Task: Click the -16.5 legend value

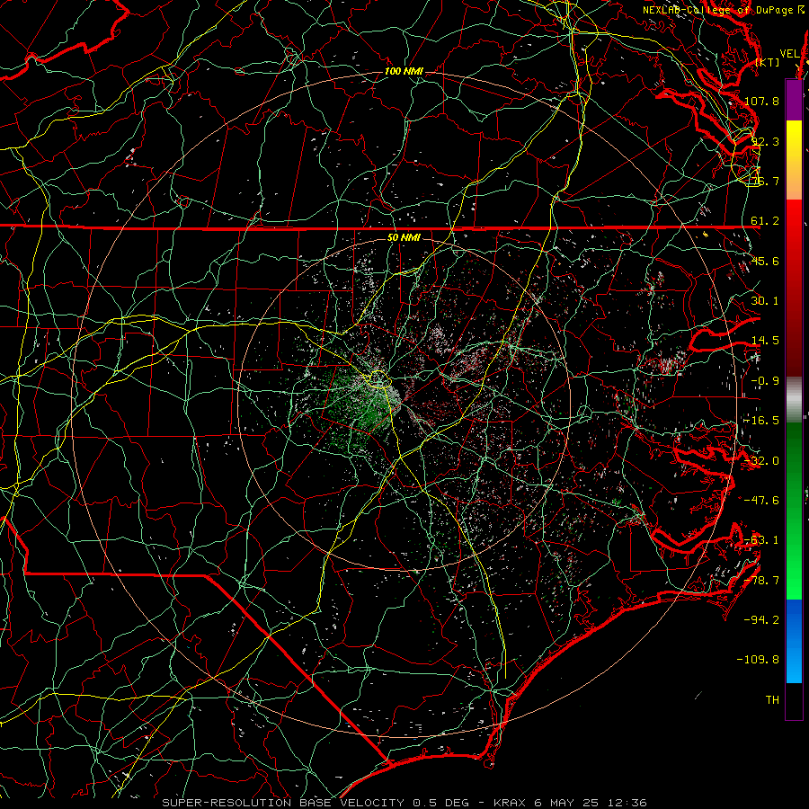Action: (x=761, y=421)
